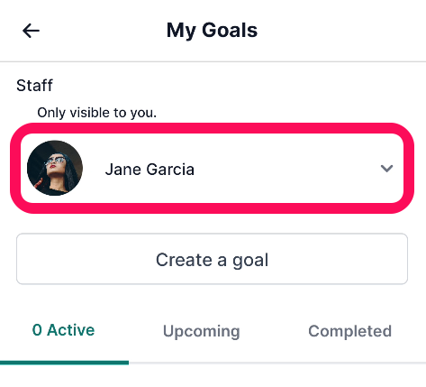Go back using the left arrow icon

pyautogui.click(x=31, y=31)
